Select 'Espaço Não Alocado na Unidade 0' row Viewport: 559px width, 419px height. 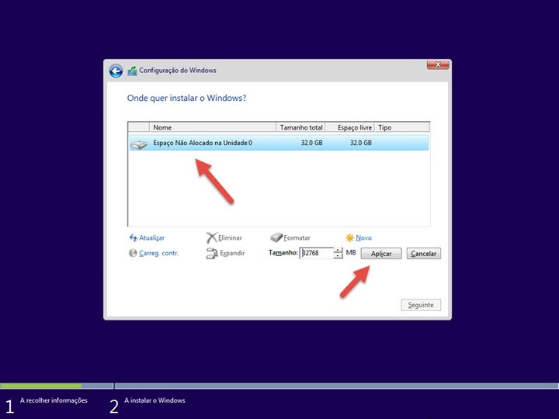click(x=279, y=143)
